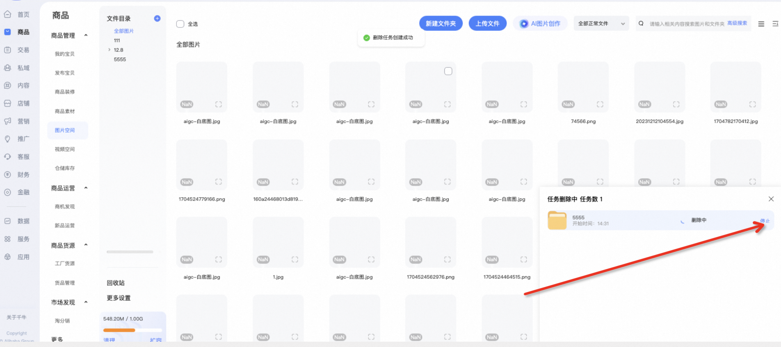781x347 pixels.
Task: Collapse the 商品运营 section
Action: 86,188
